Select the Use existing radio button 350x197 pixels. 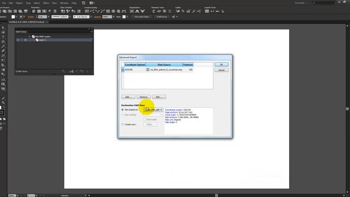[122, 115]
